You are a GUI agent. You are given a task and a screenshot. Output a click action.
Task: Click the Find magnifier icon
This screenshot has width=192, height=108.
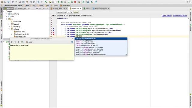[31, 2]
